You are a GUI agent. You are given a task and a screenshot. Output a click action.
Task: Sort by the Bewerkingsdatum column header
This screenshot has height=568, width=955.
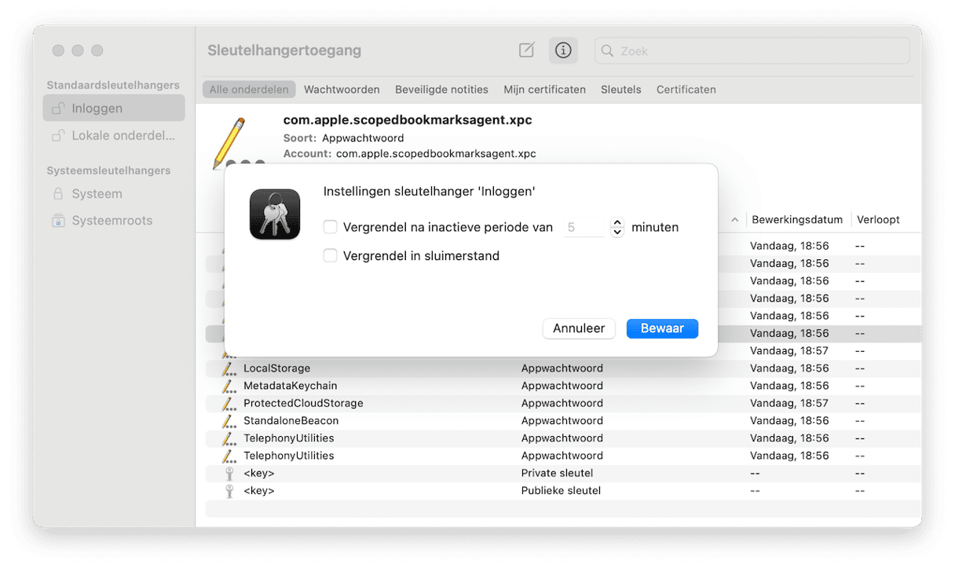click(x=797, y=220)
